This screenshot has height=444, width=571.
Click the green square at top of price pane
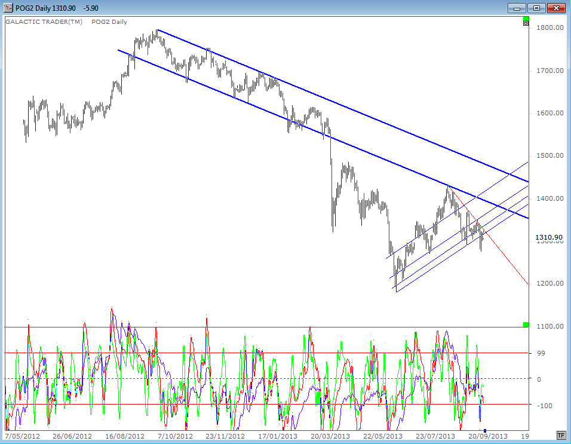coord(526,19)
